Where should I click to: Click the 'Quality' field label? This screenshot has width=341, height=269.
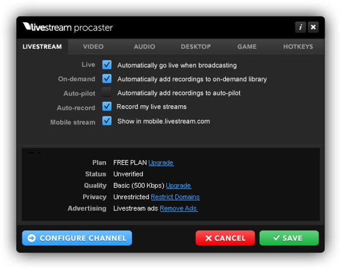pyautogui.click(x=95, y=185)
